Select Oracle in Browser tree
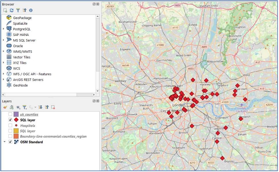 (18, 46)
